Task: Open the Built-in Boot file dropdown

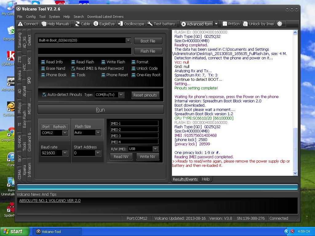Action: point(128,40)
